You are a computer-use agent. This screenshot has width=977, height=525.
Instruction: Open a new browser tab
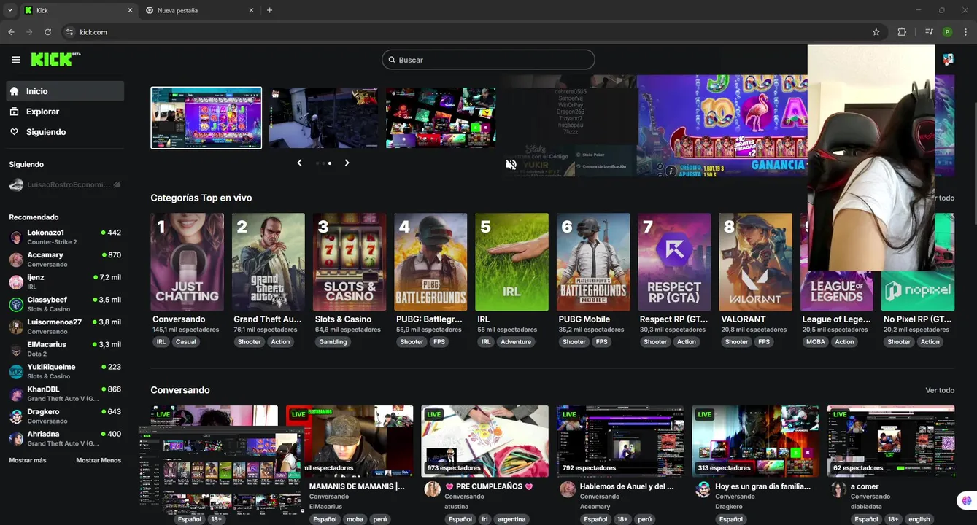pos(269,10)
